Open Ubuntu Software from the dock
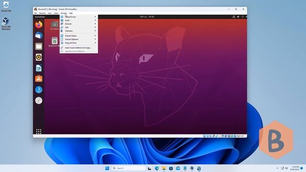 [39, 79]
